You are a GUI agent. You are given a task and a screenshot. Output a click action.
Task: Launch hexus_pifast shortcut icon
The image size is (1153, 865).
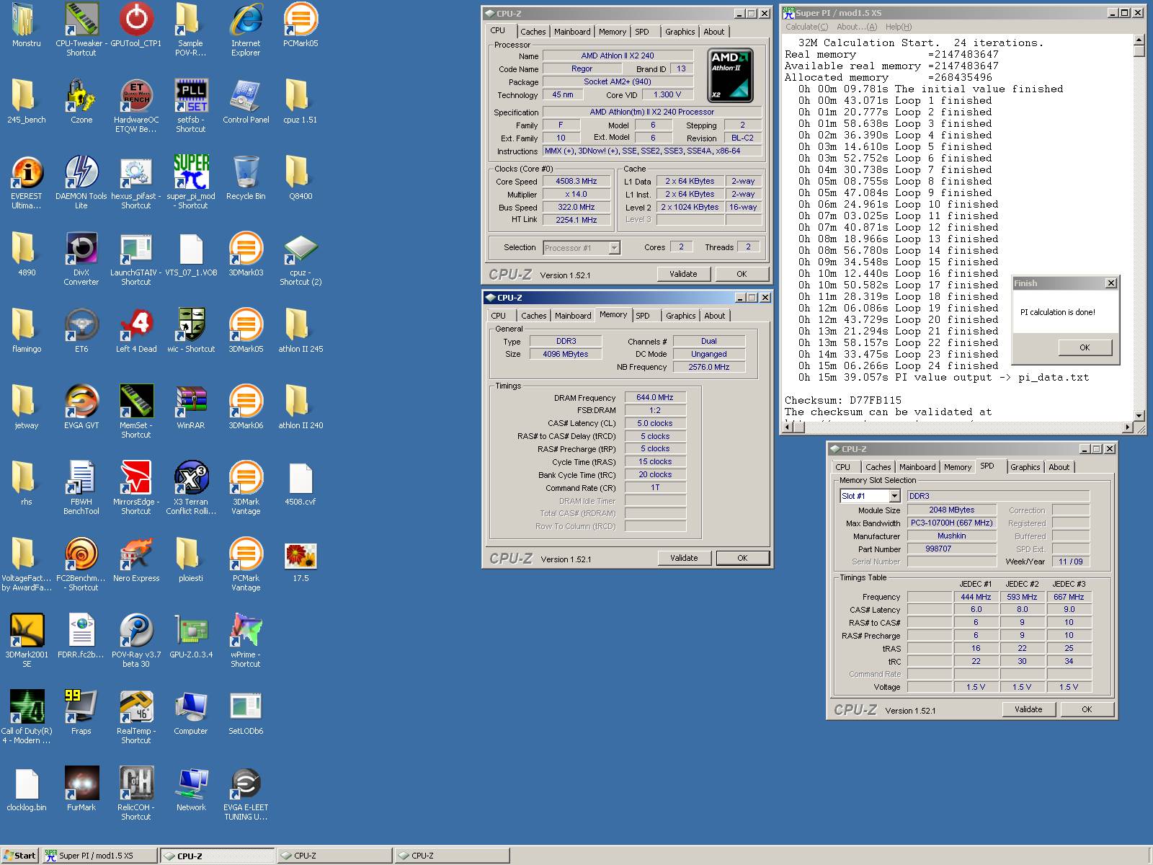pyautogui.click(x=136, y=173)
